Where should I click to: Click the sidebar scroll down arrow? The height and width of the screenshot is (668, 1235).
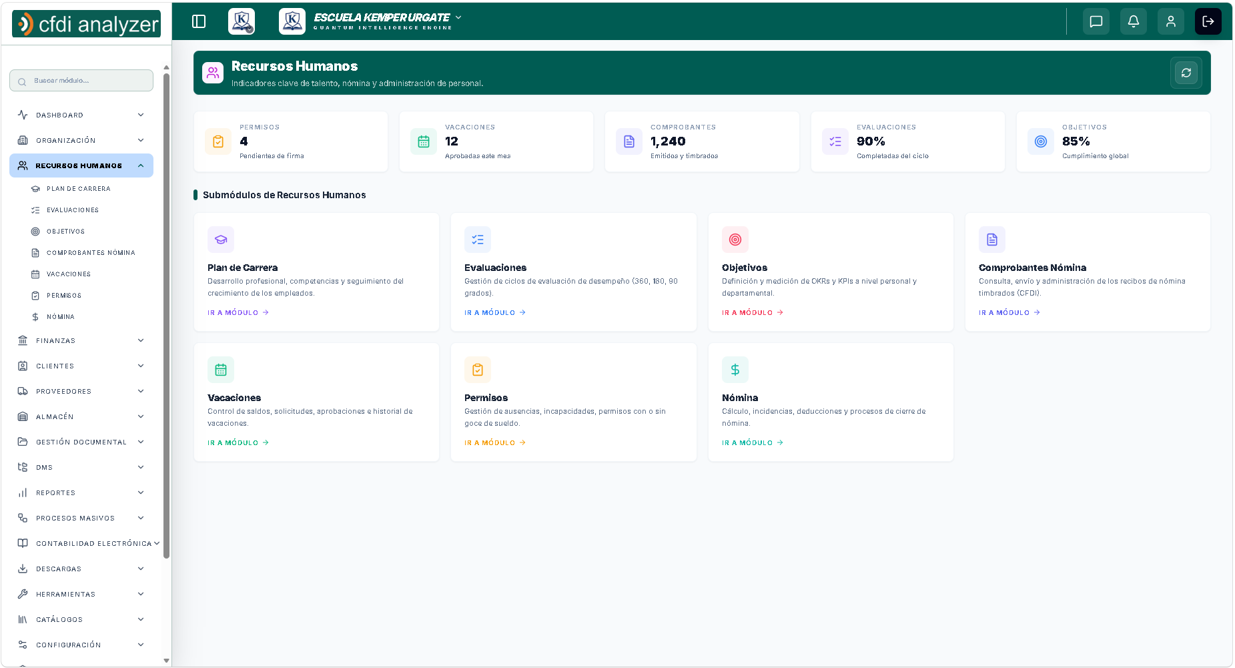(x=166, y=661)
